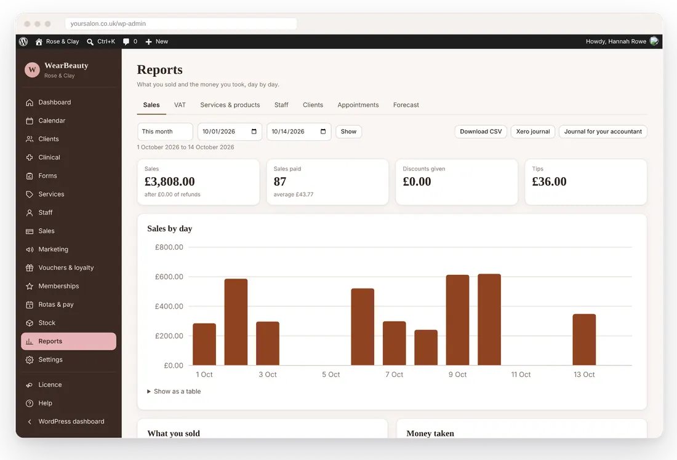Open the Forecast tab

pyautogui.click(x=406, y=105)
